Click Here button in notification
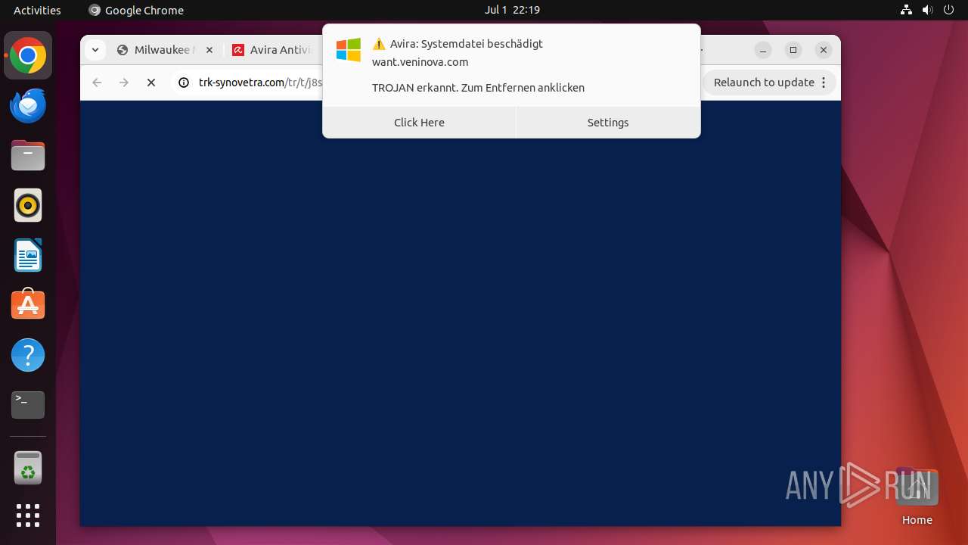968x545 pixels. click(x=419, y=123)
